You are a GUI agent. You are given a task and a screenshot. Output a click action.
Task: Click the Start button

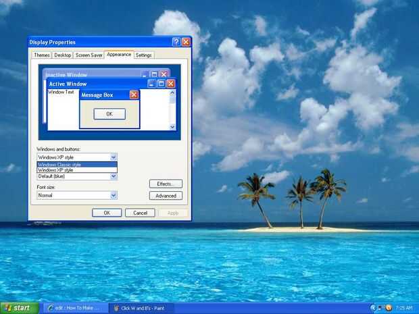pos(19,308)
